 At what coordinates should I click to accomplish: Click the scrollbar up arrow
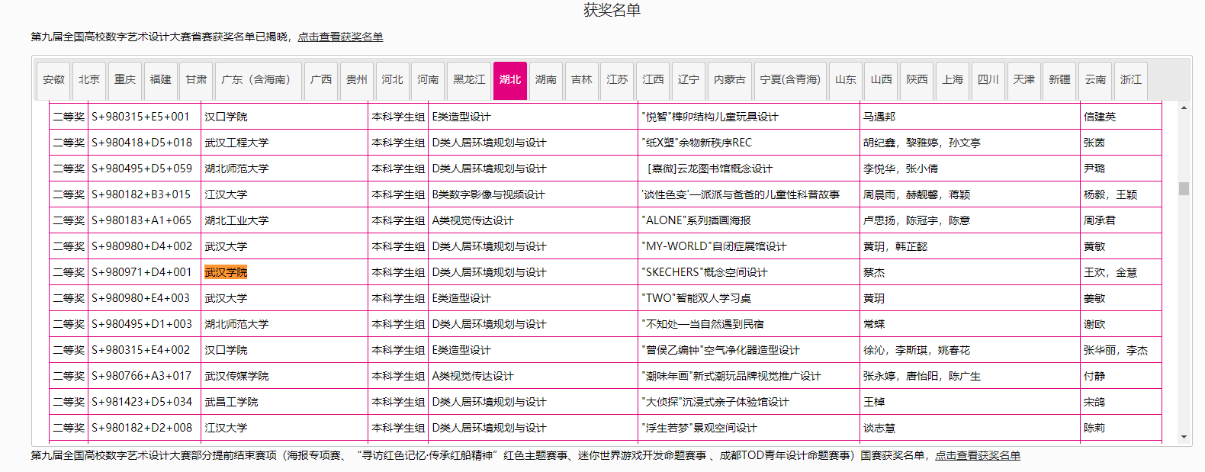[1184, 108]
